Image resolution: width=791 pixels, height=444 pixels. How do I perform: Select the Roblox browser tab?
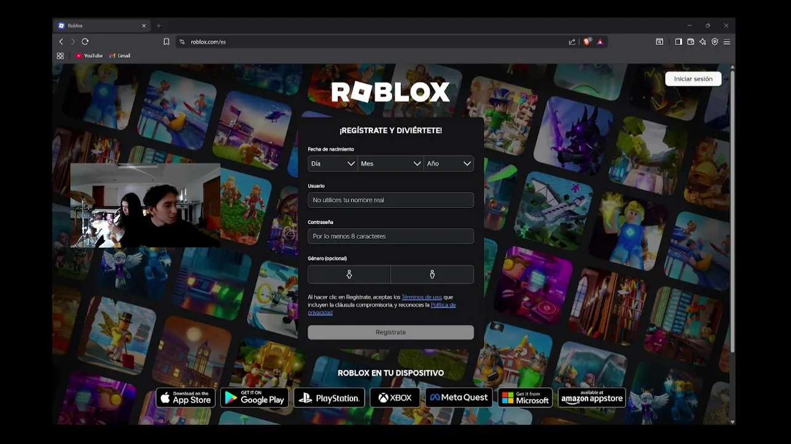click(x=102, y=26)
